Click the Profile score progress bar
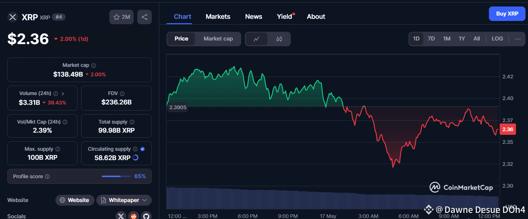Image resolution: width=528 pixels, height=219 pixels. pos(116,176)
